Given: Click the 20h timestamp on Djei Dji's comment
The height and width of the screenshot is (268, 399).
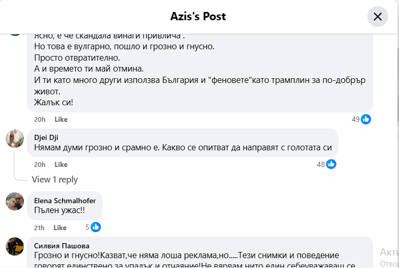Looking at the screenshot, I should (x=40, y=164).
